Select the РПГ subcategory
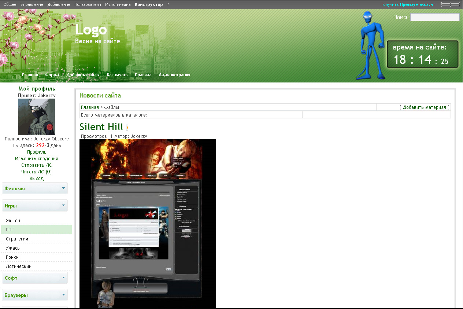Screen dimensions: 463x309 coord(37,230)
